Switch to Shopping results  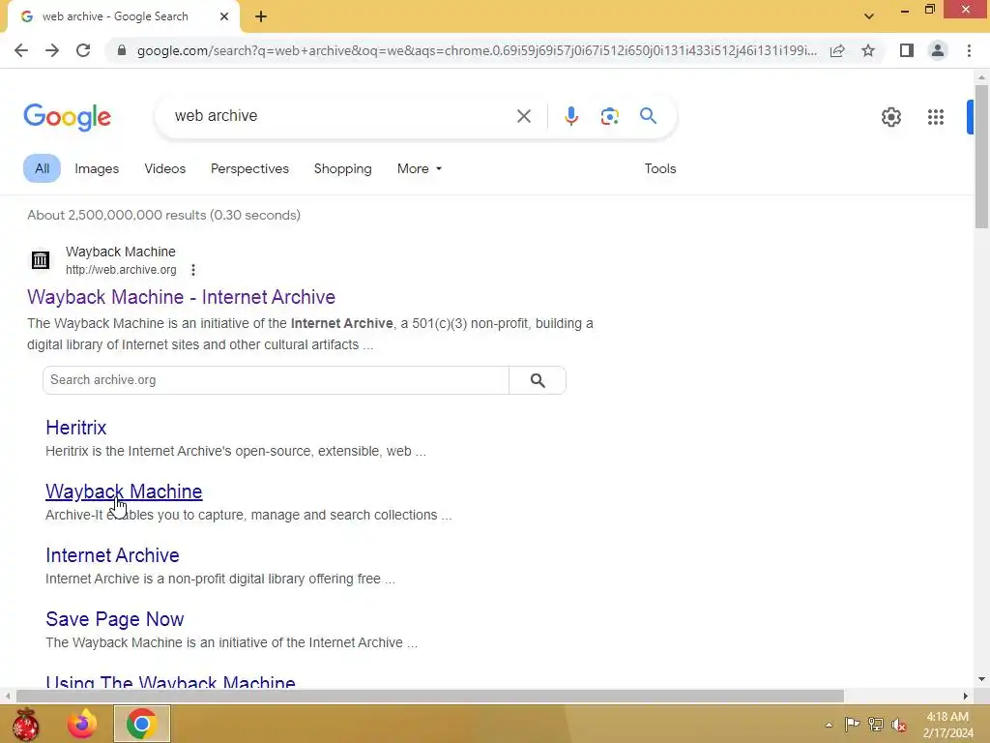pyautogui.click(x=343, y=168)
